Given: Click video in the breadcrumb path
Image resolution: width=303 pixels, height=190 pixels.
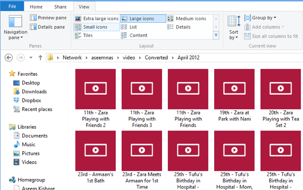Looking at the screenshot, I should click(x=129, y=57).
